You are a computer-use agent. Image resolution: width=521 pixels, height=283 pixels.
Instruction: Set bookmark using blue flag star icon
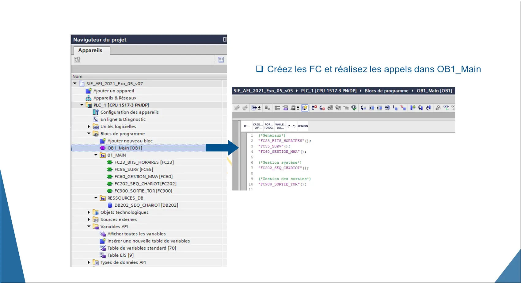[413, 108]
